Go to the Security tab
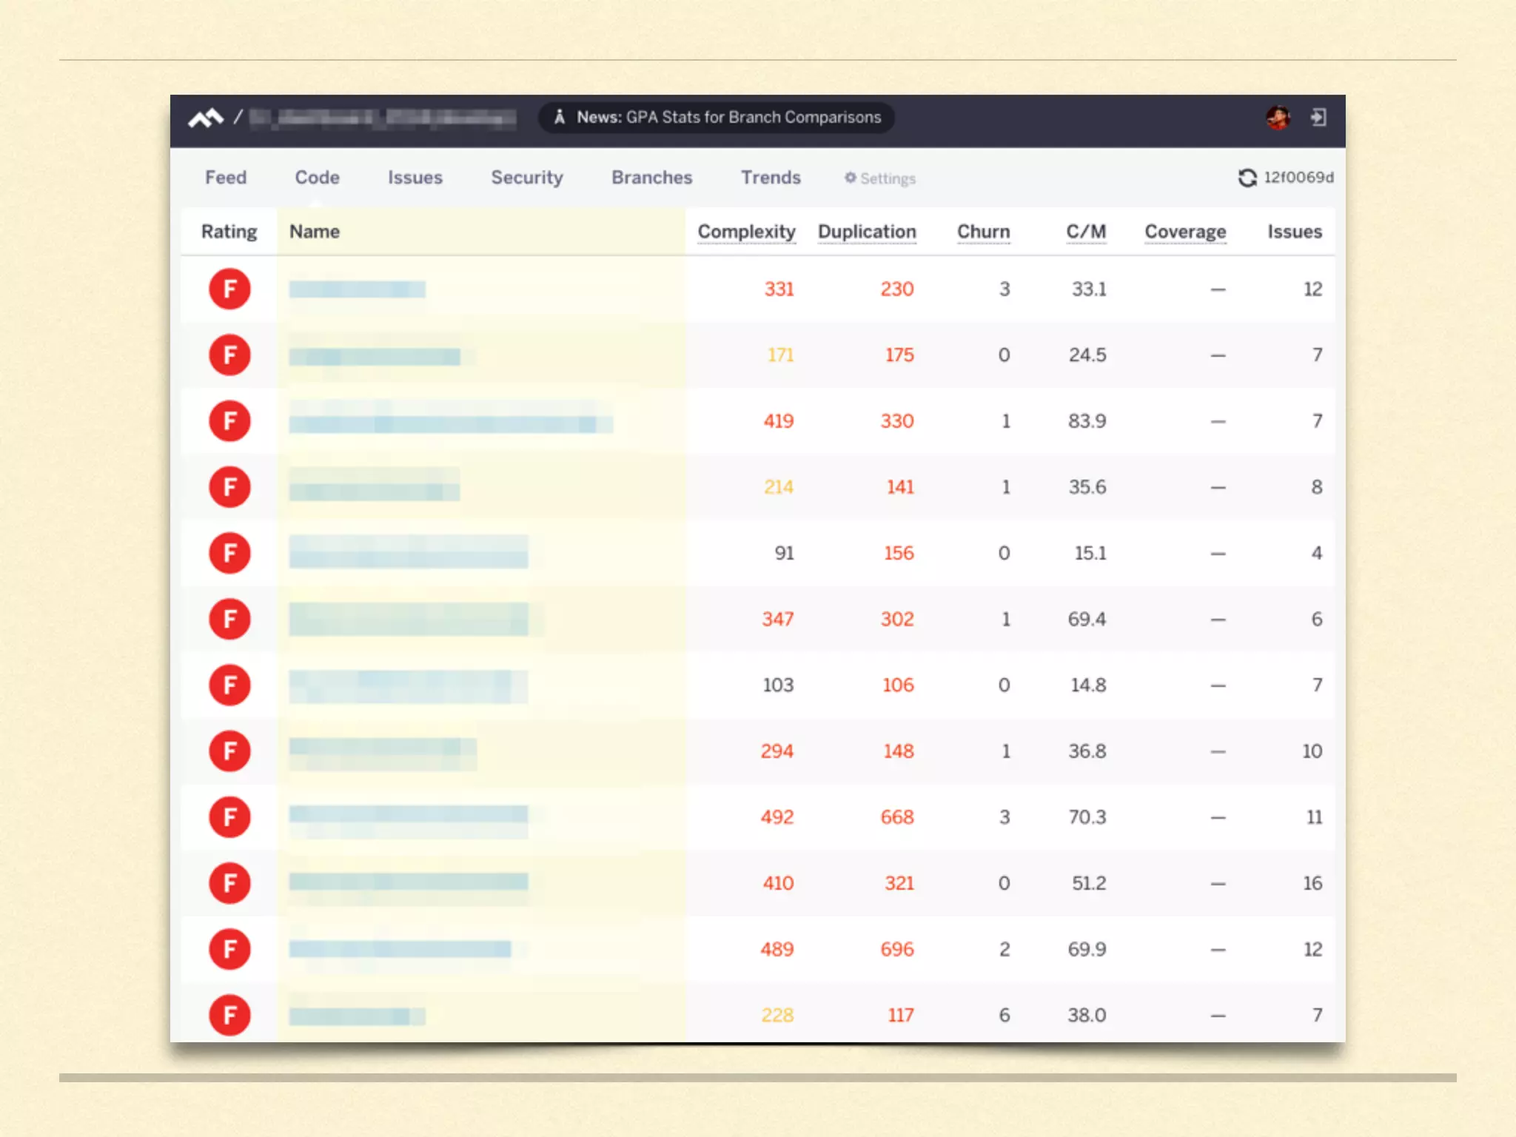Image resolution: width=1516 pixels, height=1137 pixels. [527, 178]
